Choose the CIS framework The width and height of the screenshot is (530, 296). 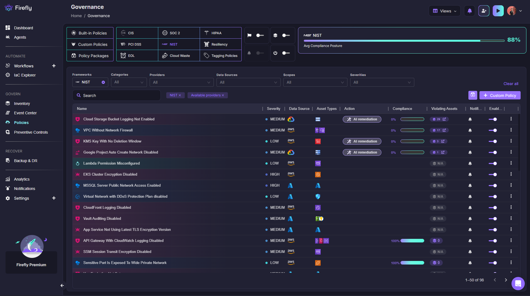pos(137,33)
